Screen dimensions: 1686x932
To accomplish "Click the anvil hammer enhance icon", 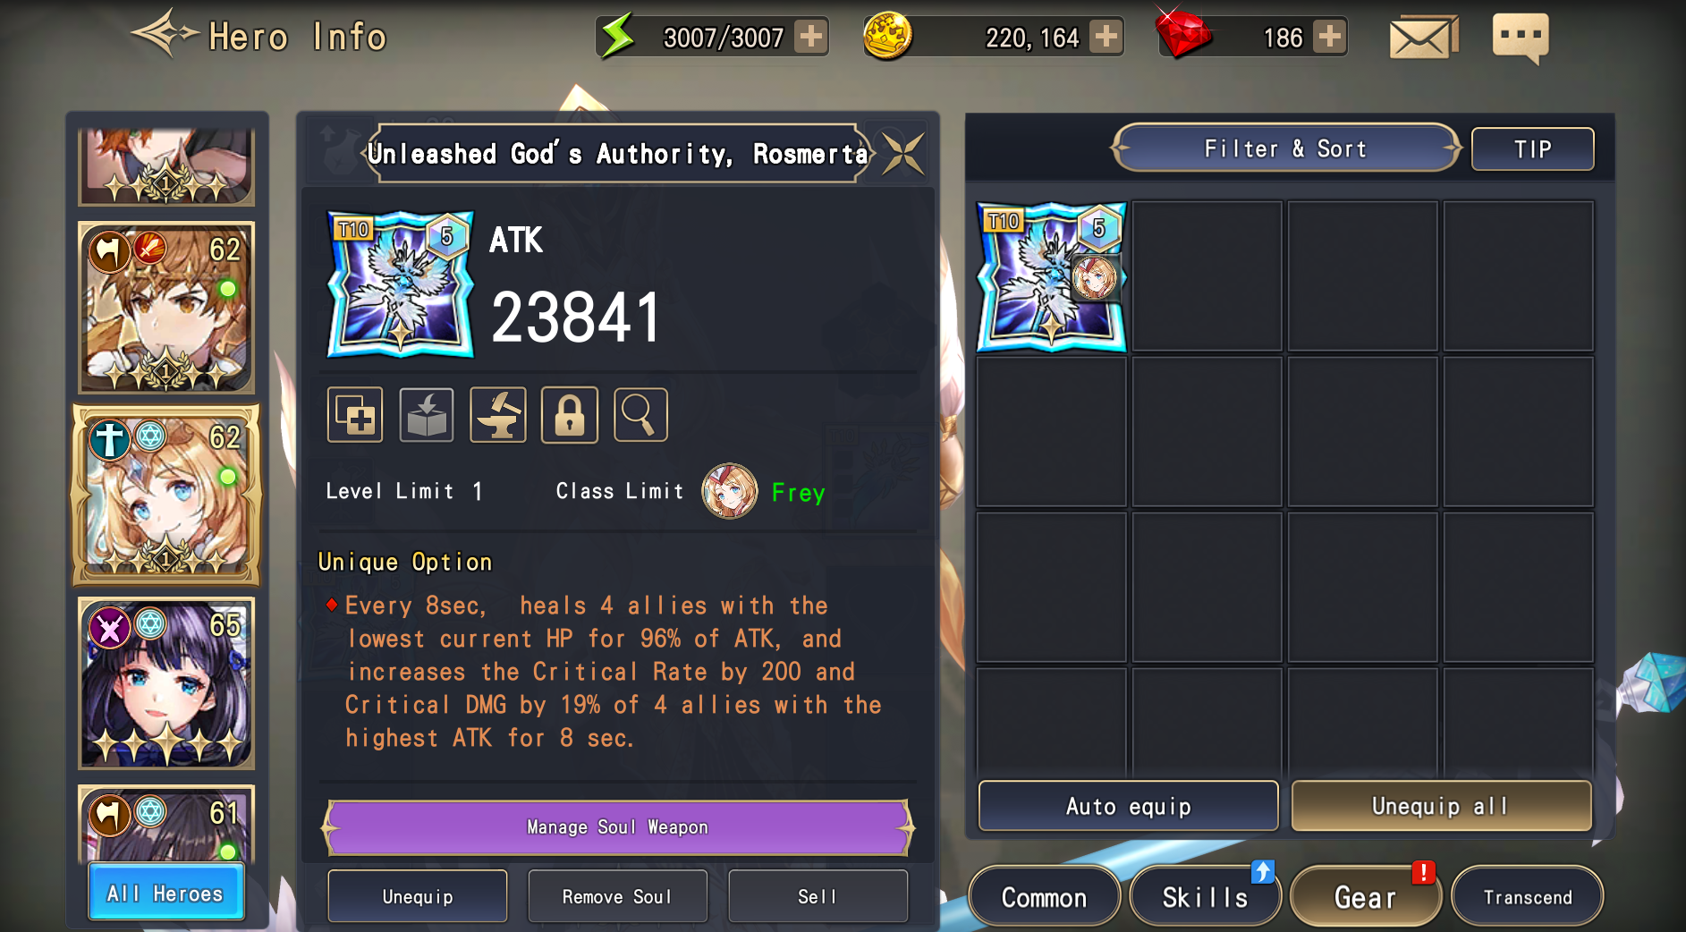I will pos(498,415).
